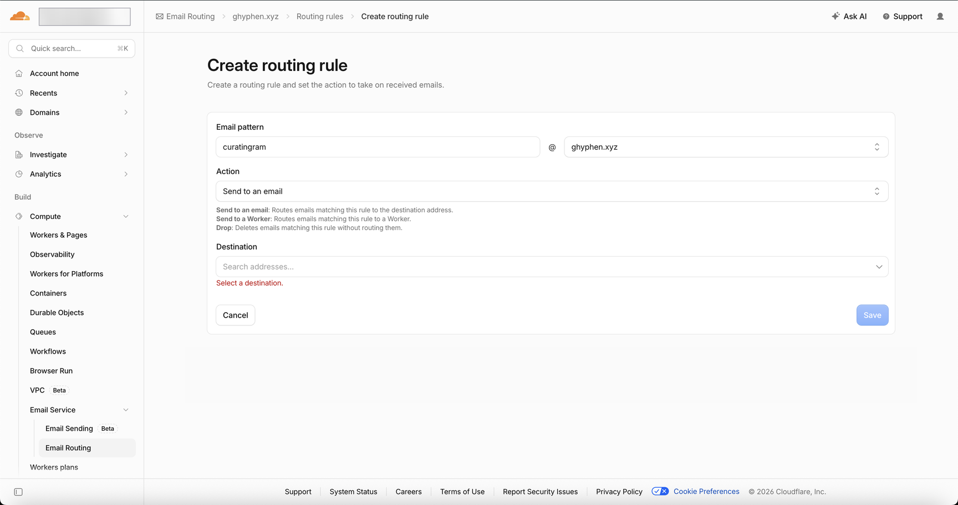Click the 'curatingram' email pattern field
This screenshot has height=505, width=958.
(378, 147)
